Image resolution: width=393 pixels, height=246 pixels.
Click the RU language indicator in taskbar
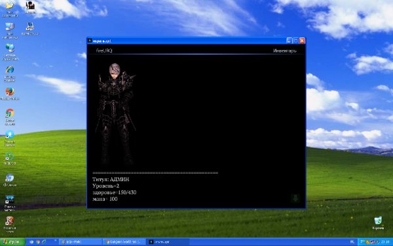352,242
